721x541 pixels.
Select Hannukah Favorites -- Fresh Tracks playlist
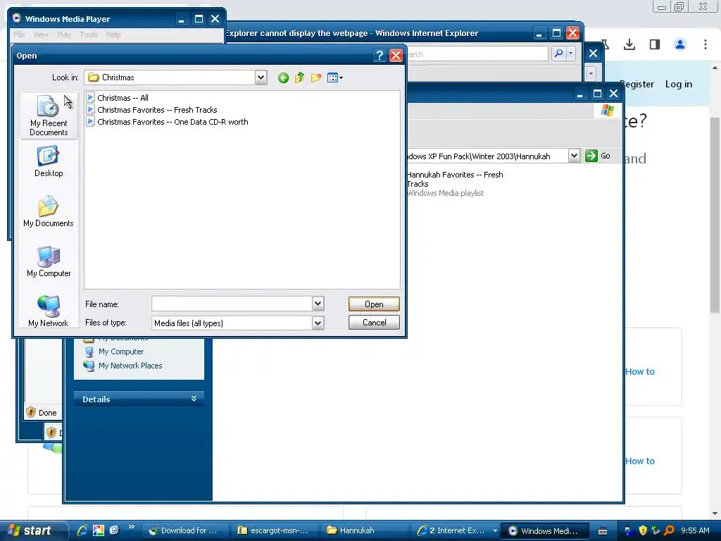point(455,183)
